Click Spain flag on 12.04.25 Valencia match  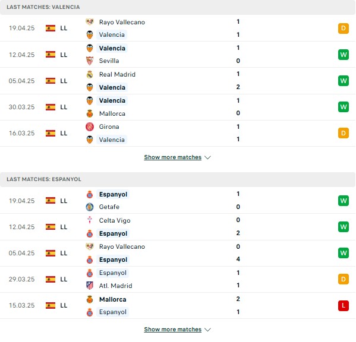pyautogui.click(x=51, y=55)
